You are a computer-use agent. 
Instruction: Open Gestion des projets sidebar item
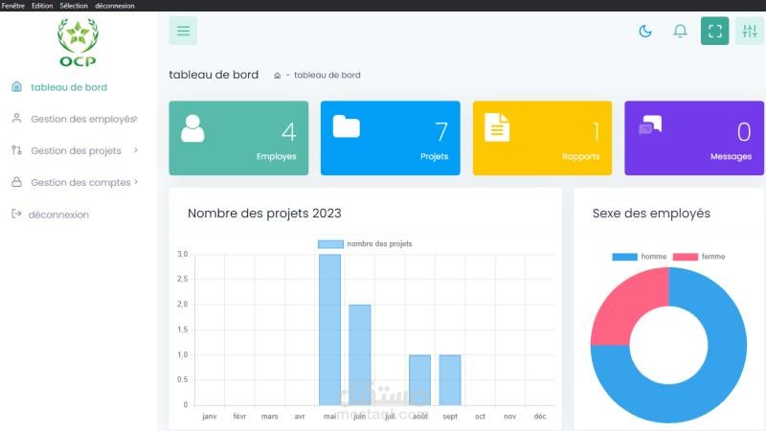point(76,150)
